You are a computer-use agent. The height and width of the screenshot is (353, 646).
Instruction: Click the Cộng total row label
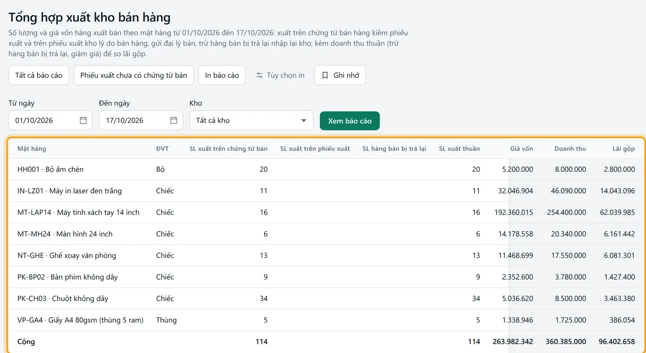pyautogui.click(x=26, y=342)
